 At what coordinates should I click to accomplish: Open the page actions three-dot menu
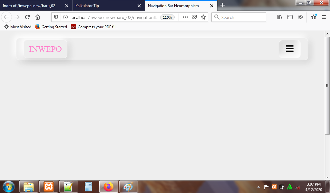(185, 17)
